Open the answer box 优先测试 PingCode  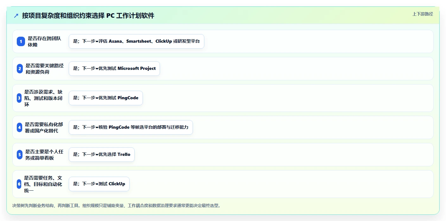pyautogui.click(x=106, y=98)
